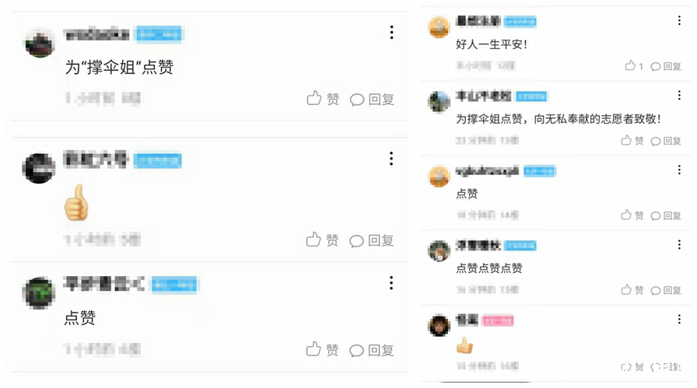This screenshot has width=697, height=388.
Task: Open more options for 为"撑伞姐"点赞 comment
Action: tap(391, 32)
